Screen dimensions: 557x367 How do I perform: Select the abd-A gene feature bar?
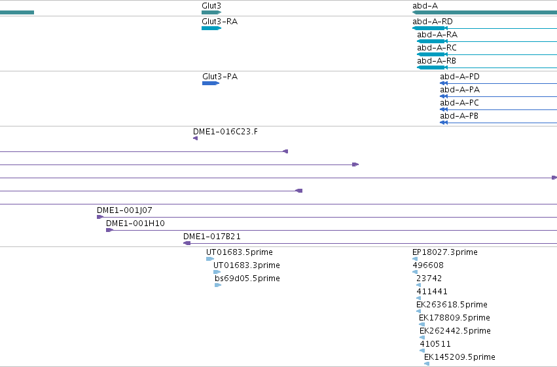484,12
